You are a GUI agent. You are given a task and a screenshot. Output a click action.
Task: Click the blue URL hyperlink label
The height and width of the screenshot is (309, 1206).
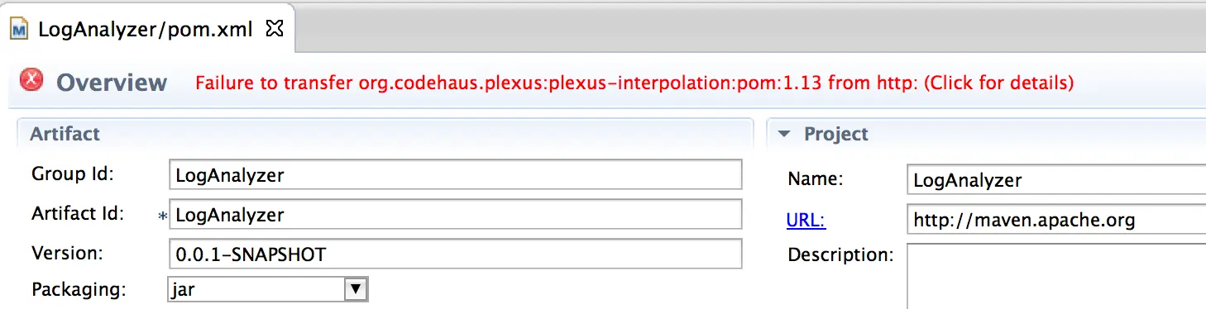806,220
